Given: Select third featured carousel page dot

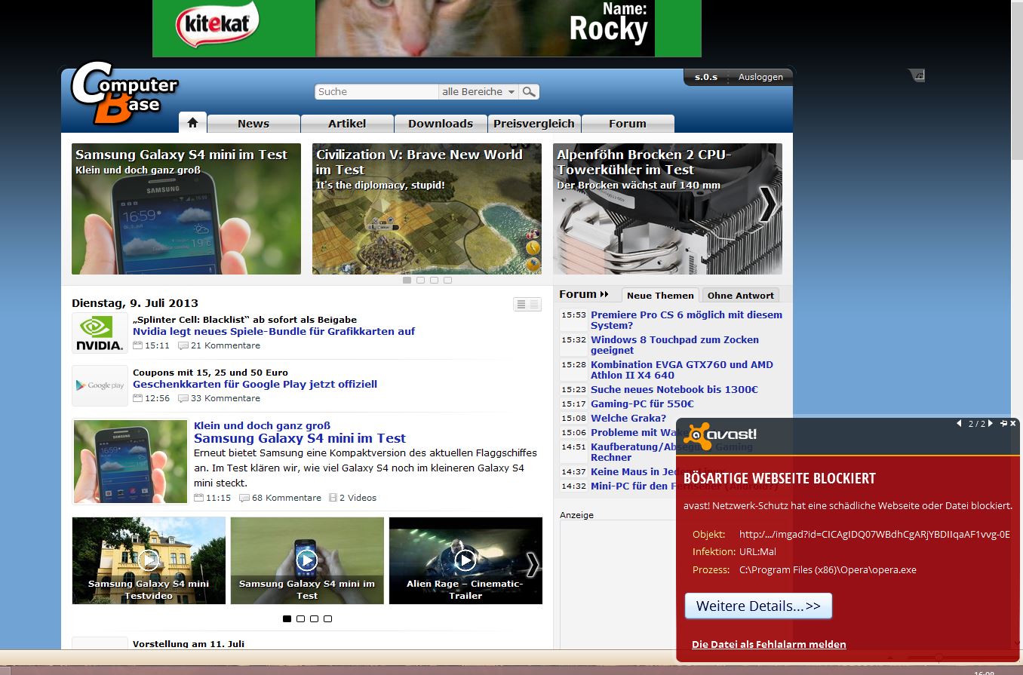Looking at the screenshot, I should pyautogui.click(x=435, y=280).
